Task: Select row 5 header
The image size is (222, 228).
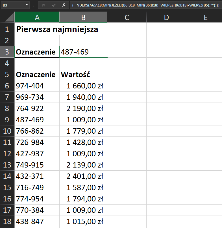Action: (x=7, y=75)
